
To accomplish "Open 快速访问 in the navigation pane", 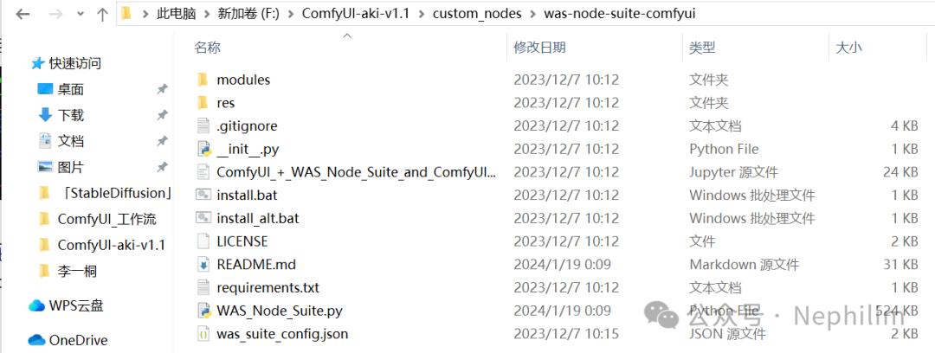I will 74,63.
